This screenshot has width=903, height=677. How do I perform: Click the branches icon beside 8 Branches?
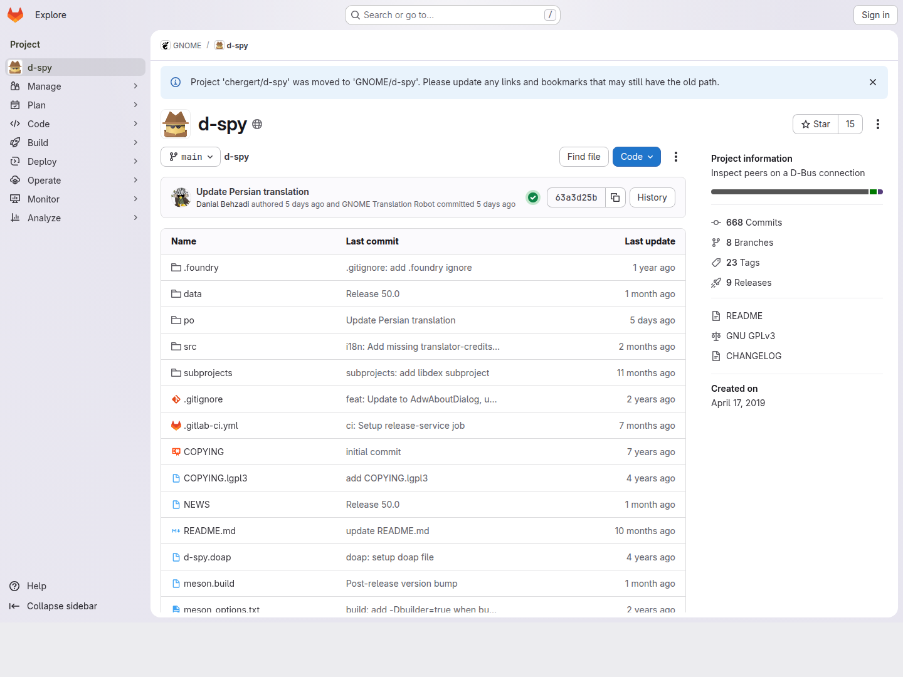[x=716, y=243]
